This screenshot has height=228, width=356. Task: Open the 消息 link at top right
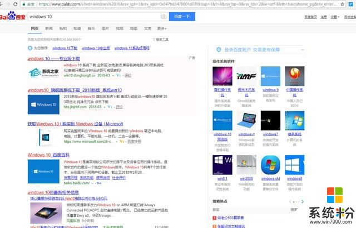point(324,17)
